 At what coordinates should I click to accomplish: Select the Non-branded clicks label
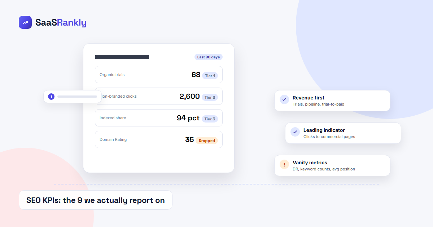(119, 96)
